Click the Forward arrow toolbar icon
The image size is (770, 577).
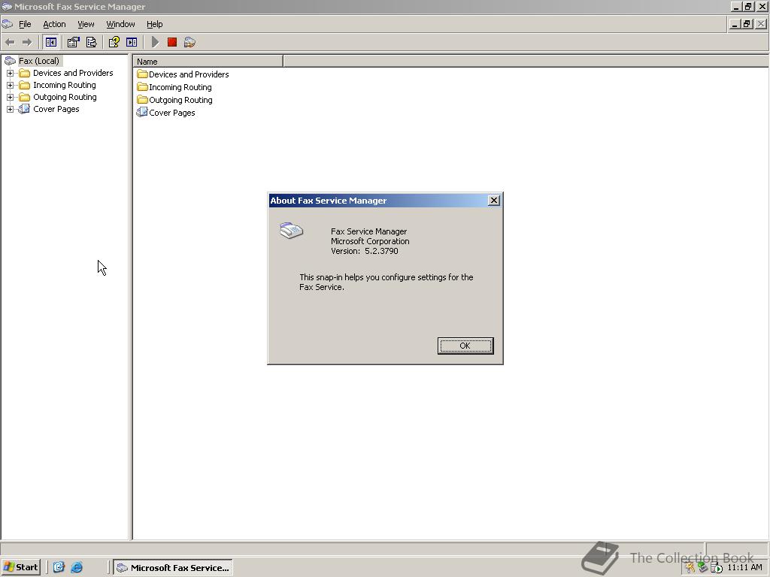click(27, 42)
